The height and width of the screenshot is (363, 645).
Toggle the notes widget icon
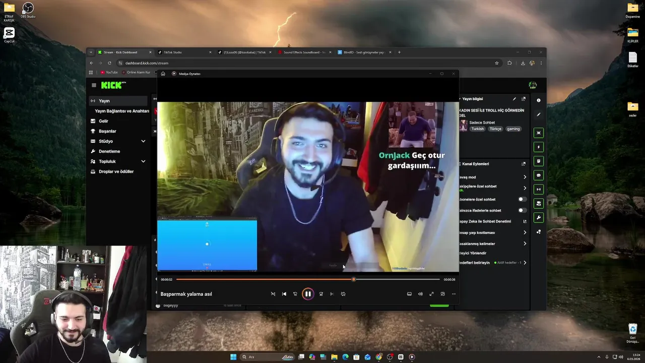539,161
